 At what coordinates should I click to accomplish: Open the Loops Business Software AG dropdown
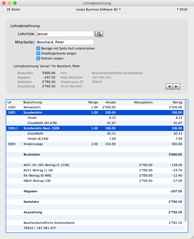pos(98,9)
